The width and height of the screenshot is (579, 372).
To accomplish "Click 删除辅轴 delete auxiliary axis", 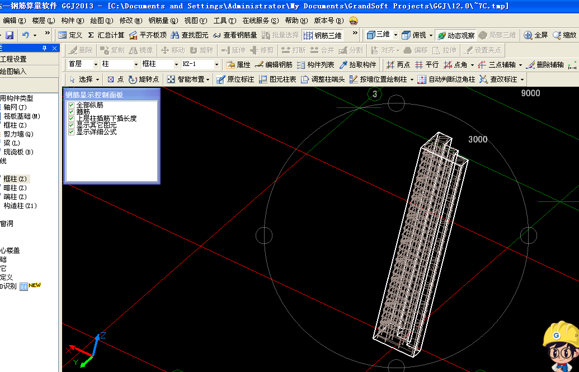I will (545, 65).
